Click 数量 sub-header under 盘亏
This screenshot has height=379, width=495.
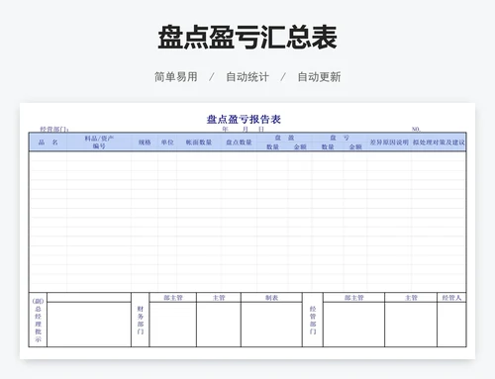(x=328, y=146)
